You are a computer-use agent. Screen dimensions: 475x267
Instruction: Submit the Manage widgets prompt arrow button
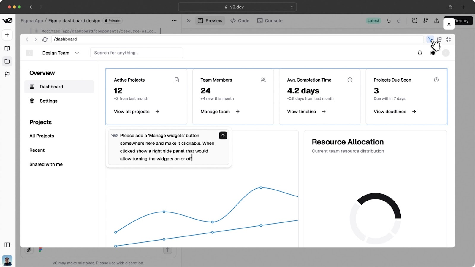223,136
